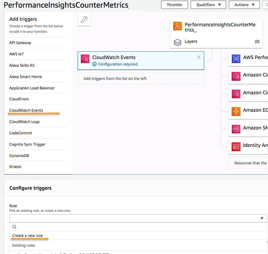The height and width of the screenshot is (254, 268).
Task: Click the Identity and Access Management icon
Action: (x=236, y=146)
